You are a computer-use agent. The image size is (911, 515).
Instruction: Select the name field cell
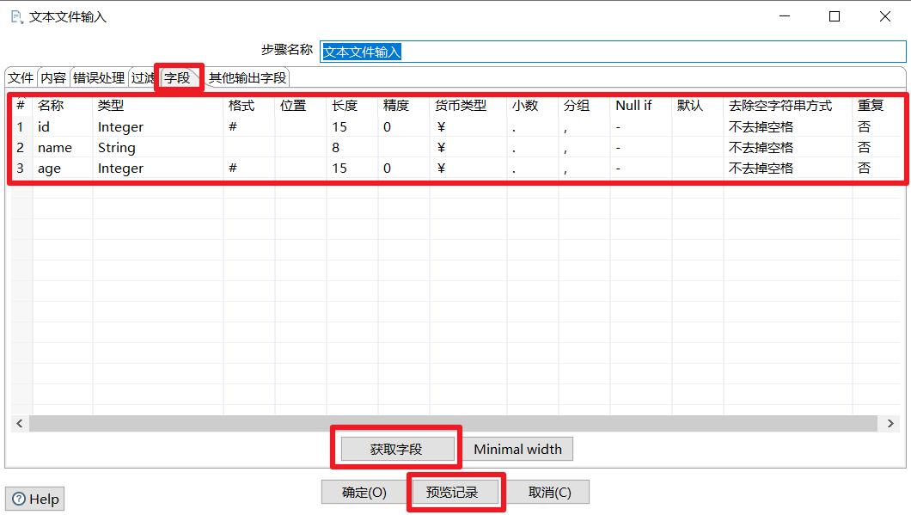(x=63, y=148)
